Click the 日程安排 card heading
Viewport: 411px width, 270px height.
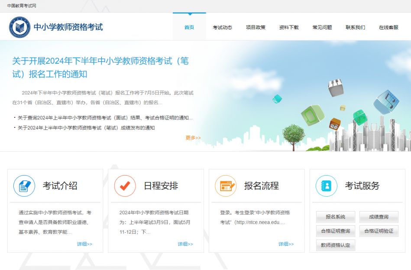tap(161, 186)
